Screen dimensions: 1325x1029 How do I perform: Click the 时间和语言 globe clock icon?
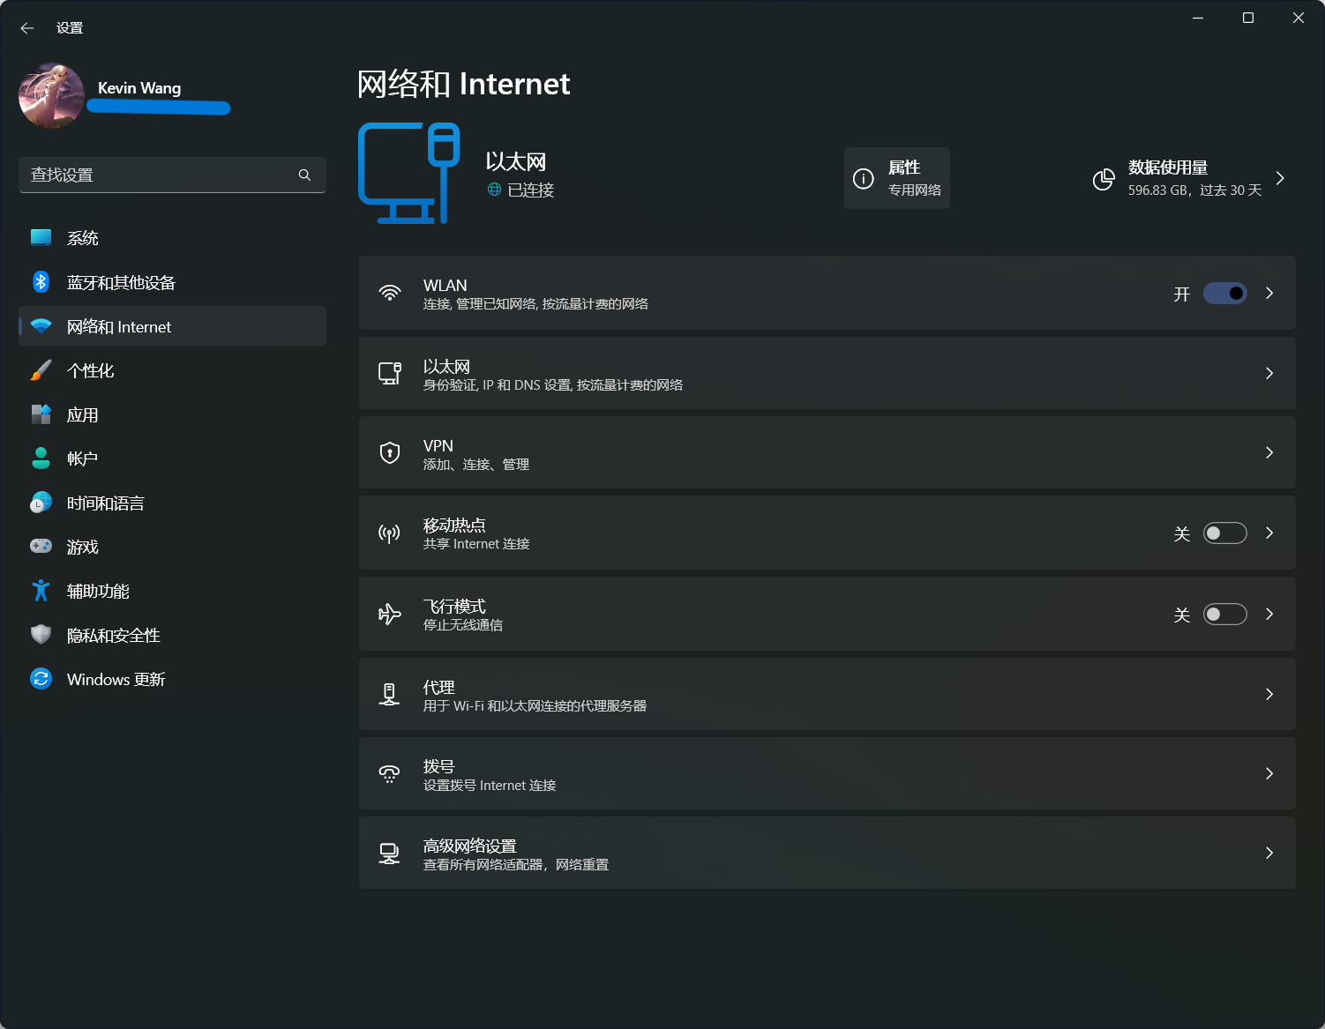41,503
